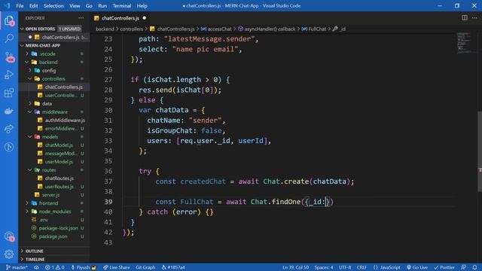
Task: Open Git Graph from status bar
Action: [x=145, y=267]
